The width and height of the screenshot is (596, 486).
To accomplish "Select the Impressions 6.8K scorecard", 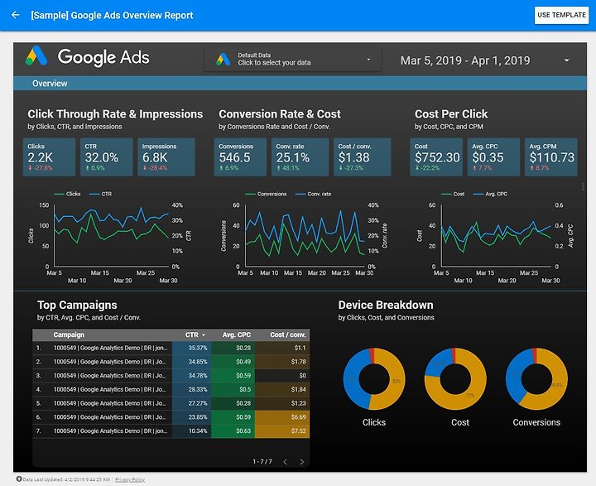I will (x=166, y=157).
